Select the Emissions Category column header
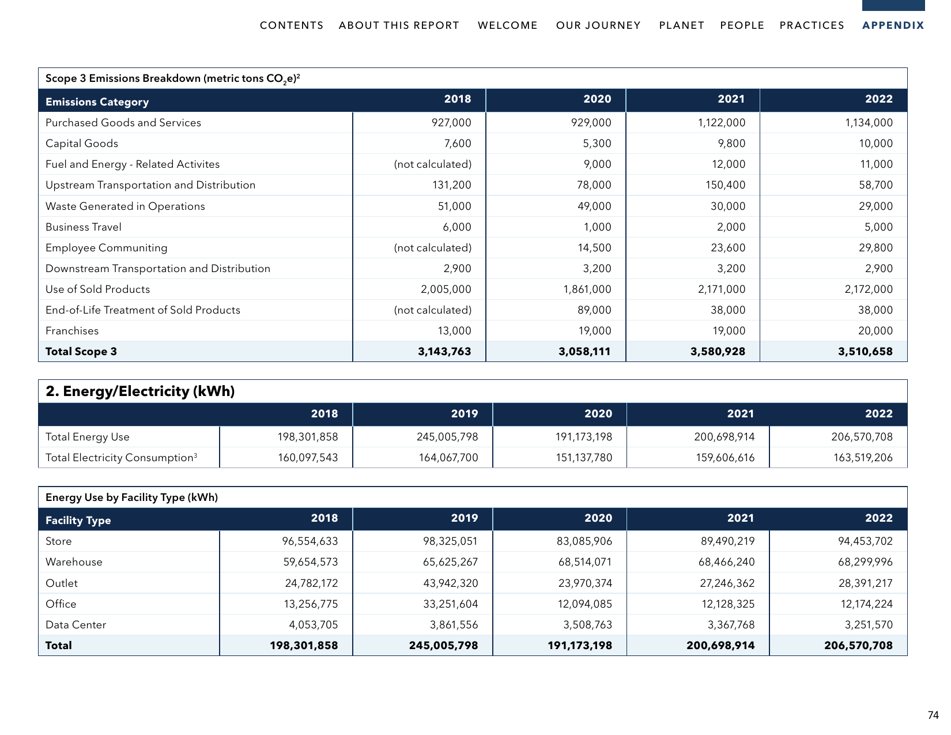 tap(97, 102)
